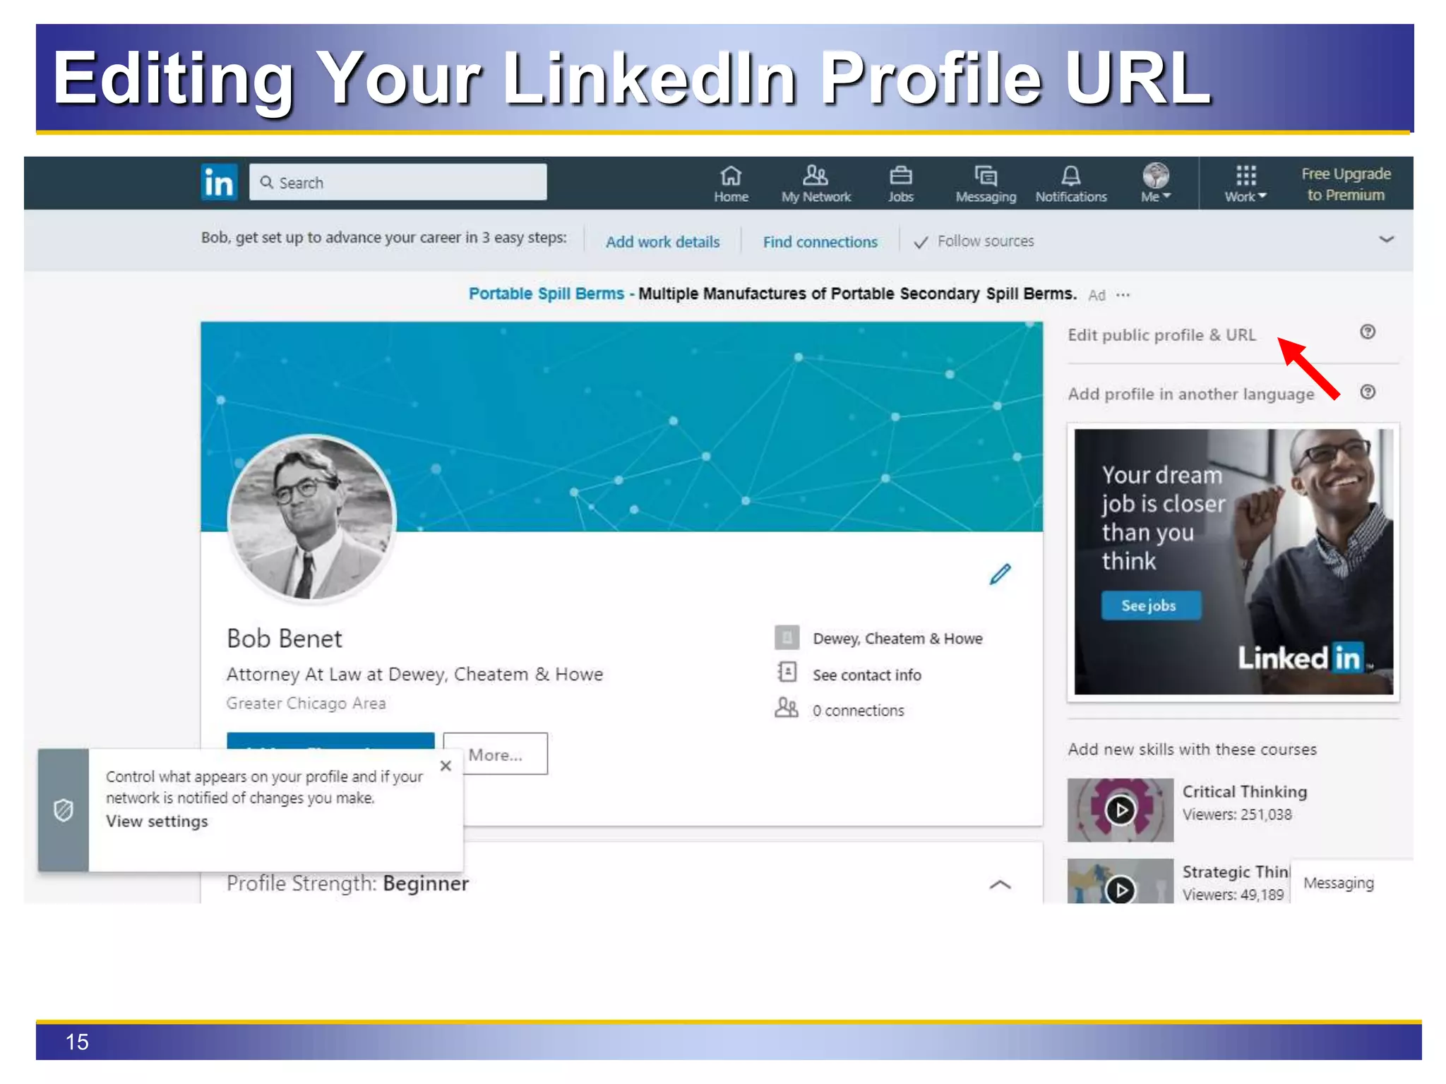Open the Jobs briefcase icon
The width and height of the screenshot is (1446, 1084).
[x=900, y=183]
